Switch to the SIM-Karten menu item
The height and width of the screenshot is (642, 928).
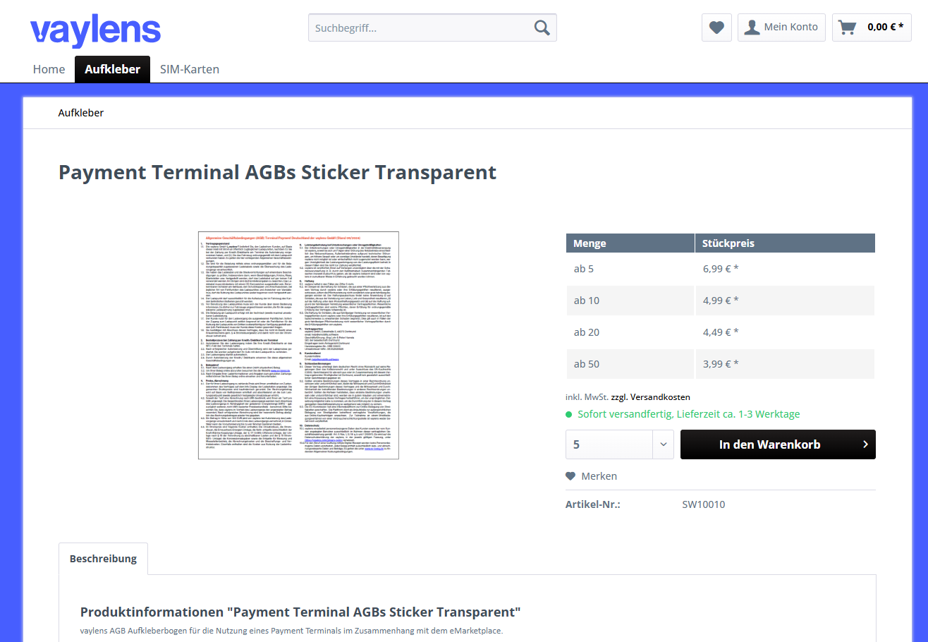[x=189, y=69]
